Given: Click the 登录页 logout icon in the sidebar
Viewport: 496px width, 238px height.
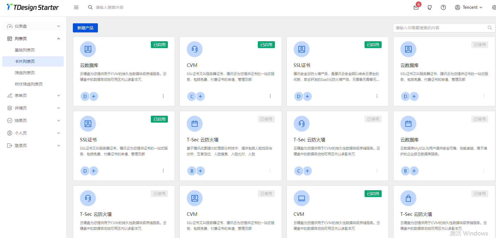Looking at the screenshot, I should click(x=10, y=146).
